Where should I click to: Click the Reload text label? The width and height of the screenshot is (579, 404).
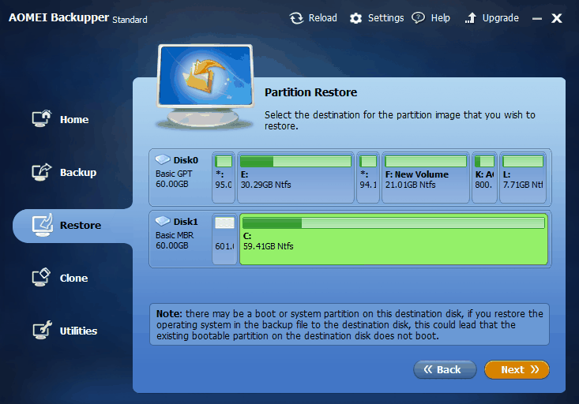(323, 17)
